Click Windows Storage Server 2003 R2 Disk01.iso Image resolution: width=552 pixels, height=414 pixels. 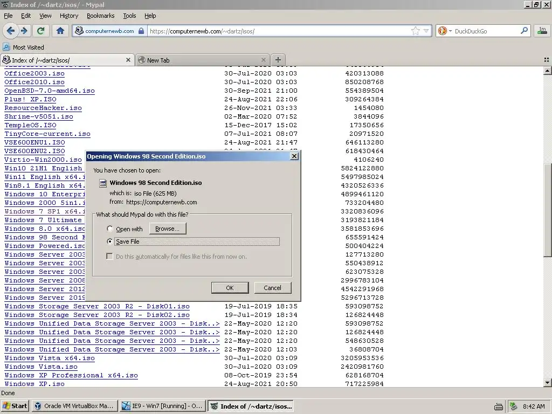97,306
